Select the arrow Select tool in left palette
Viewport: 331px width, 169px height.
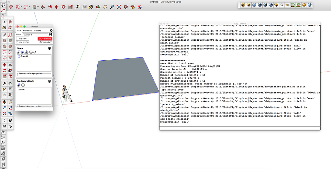[x=5, y=22]
